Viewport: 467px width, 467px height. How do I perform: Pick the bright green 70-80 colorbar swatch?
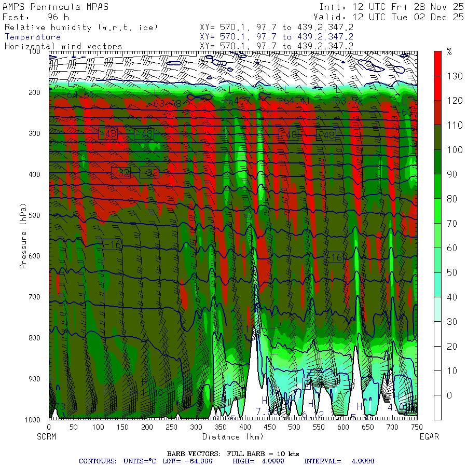pyautogui.click(x=437, y=211)
